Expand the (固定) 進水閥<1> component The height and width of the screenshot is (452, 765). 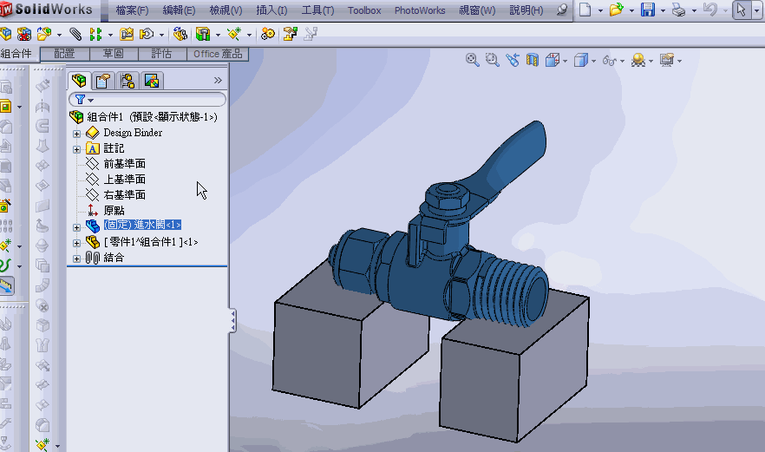76,227
